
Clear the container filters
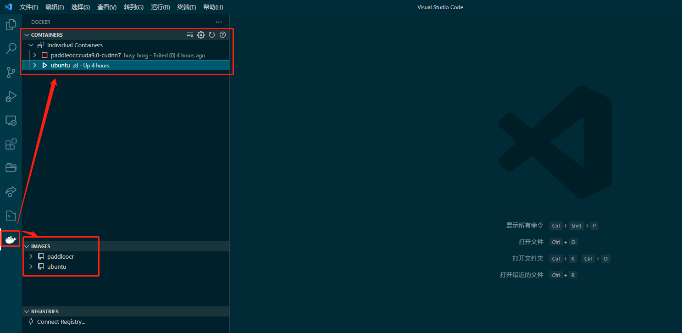pyautogui.click(x=189, y=34)
